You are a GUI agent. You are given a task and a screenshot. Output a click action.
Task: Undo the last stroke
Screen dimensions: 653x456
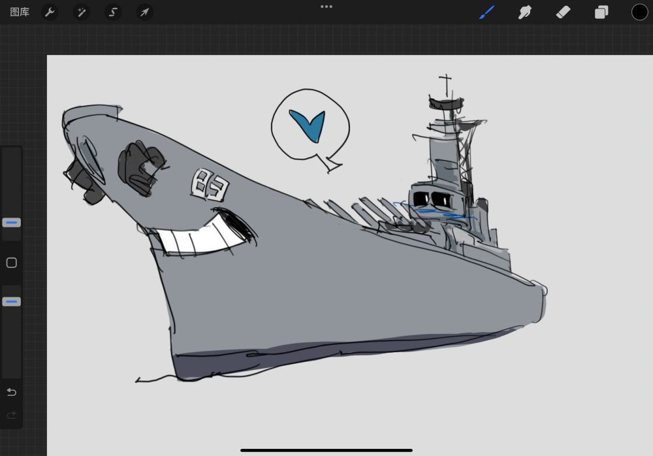pyautogui.click(x=12, y=392)
